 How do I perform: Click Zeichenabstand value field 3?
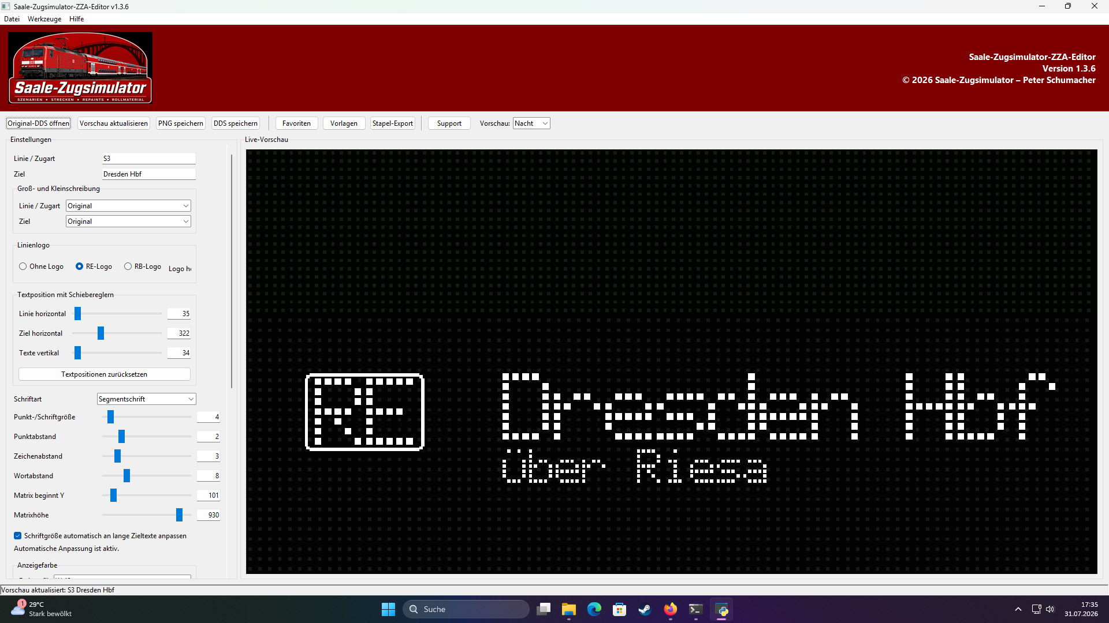click(x=209, y=456)
